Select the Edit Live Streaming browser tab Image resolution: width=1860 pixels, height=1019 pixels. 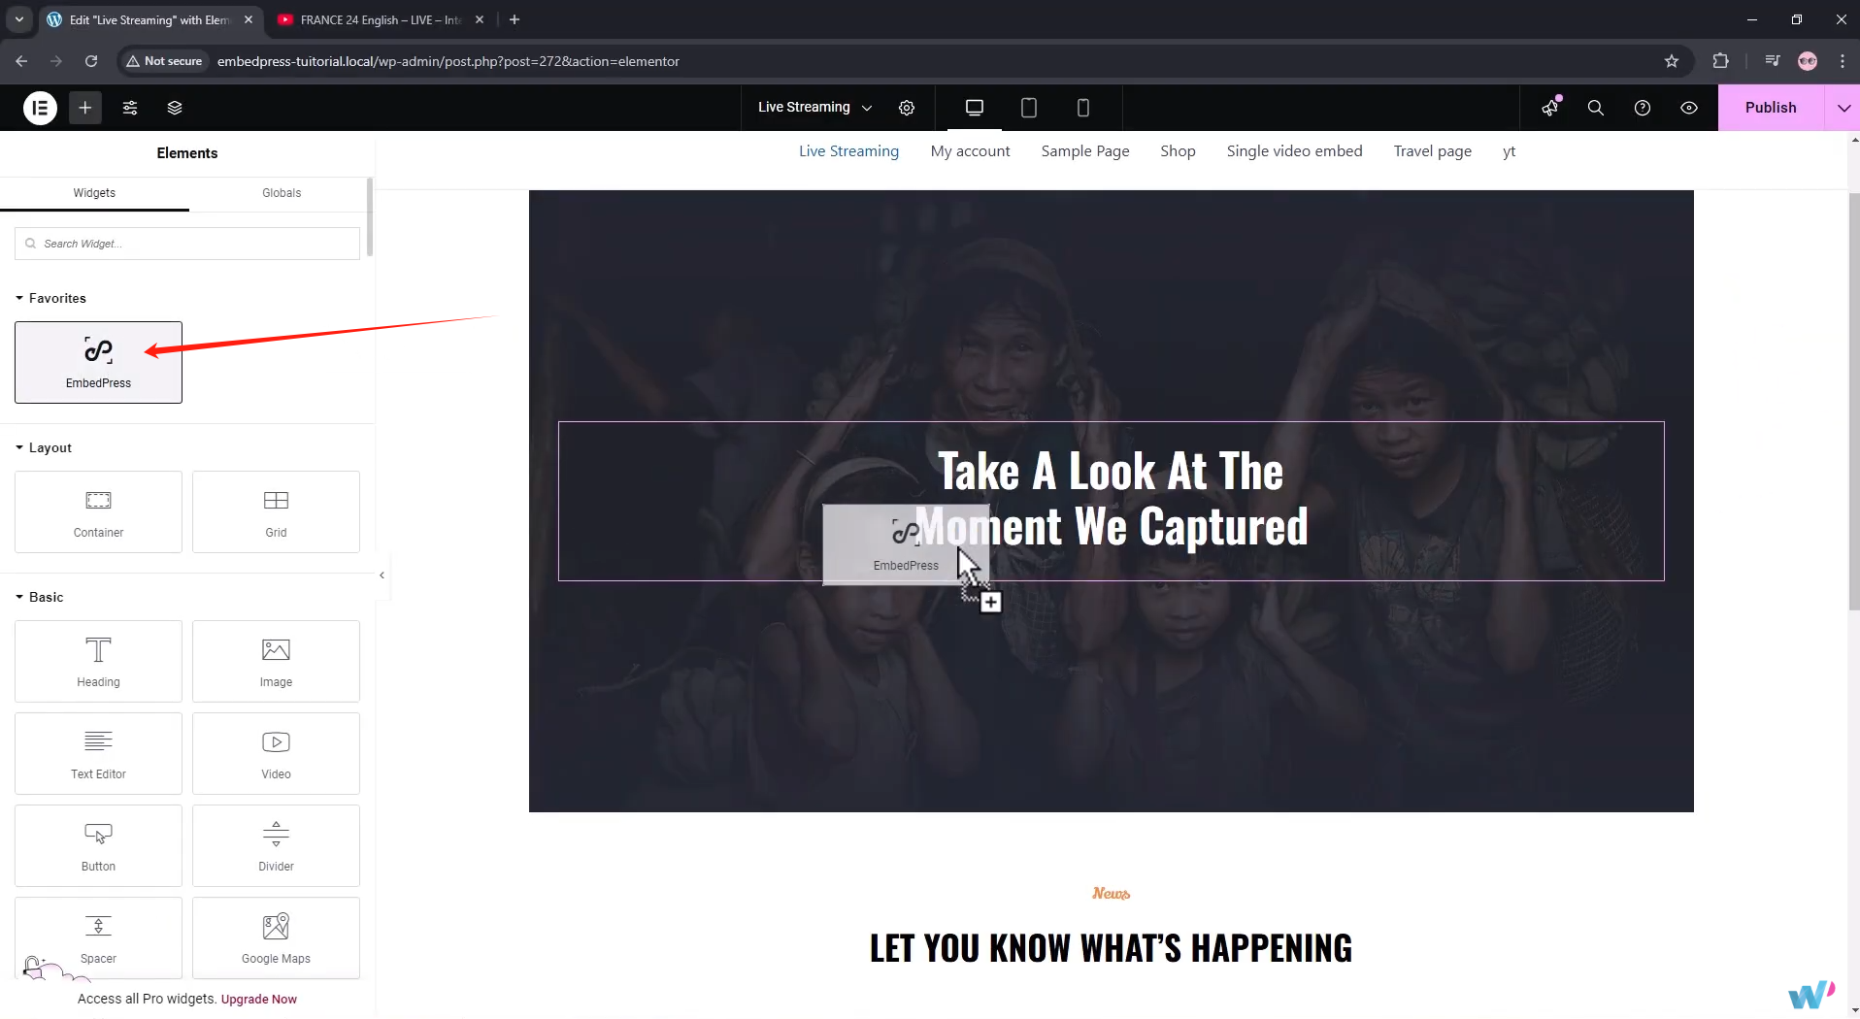[x=149, y=19]
